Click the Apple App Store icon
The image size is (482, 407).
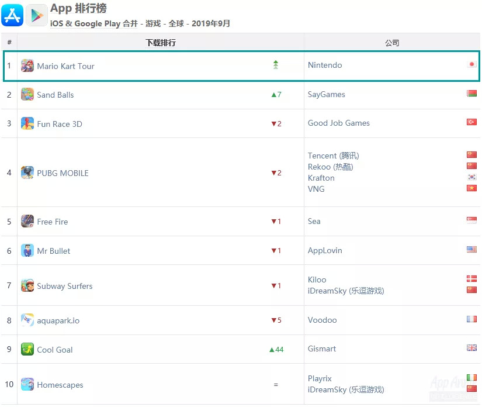pyautogui.click(x=12, y=15)
